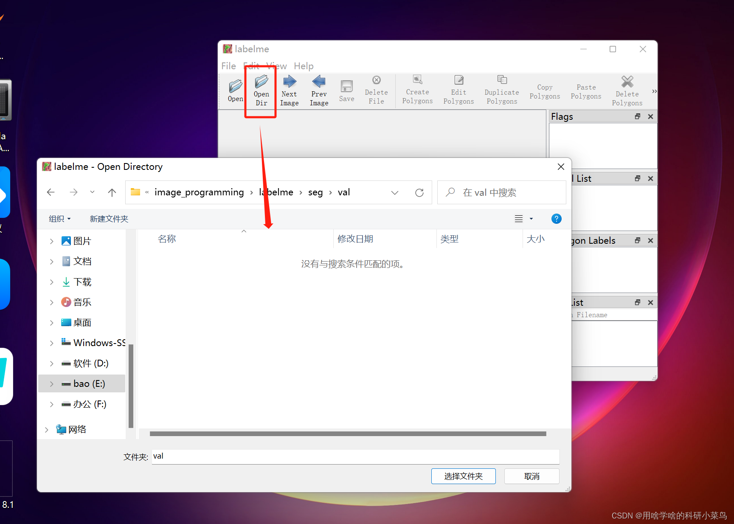The height and width of the screenshot is (524, 734).
Task: Select 图片 in the navigation tree
Action: coord(82,241)
